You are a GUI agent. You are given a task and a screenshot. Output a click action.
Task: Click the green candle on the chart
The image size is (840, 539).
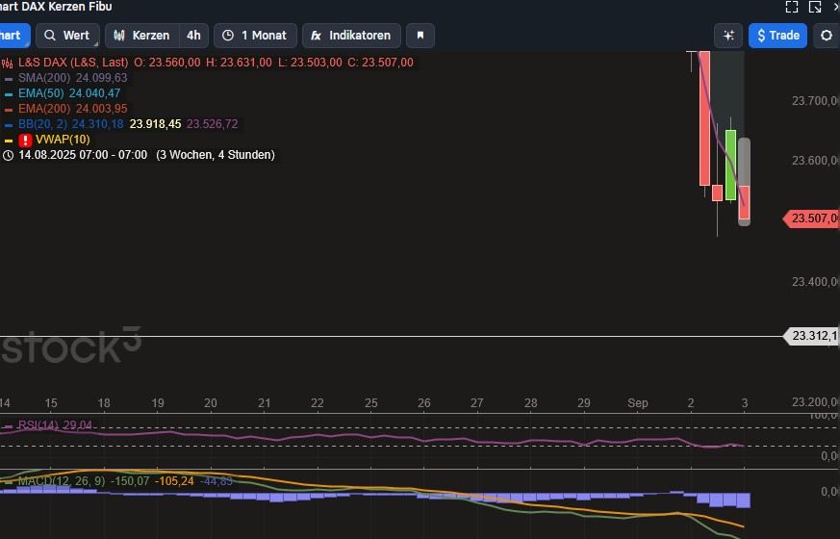[x=730, y=165]
